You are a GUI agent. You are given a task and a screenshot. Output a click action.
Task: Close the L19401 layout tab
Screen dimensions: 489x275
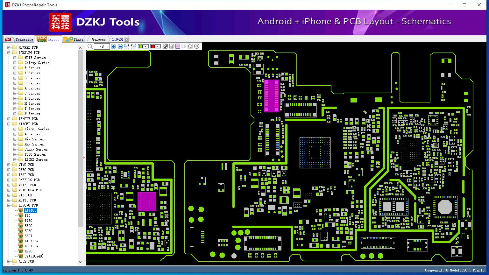(127, 39)
